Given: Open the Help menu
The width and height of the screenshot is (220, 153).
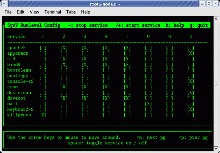Looking at the screenshot, I should (x=85, y=12).
